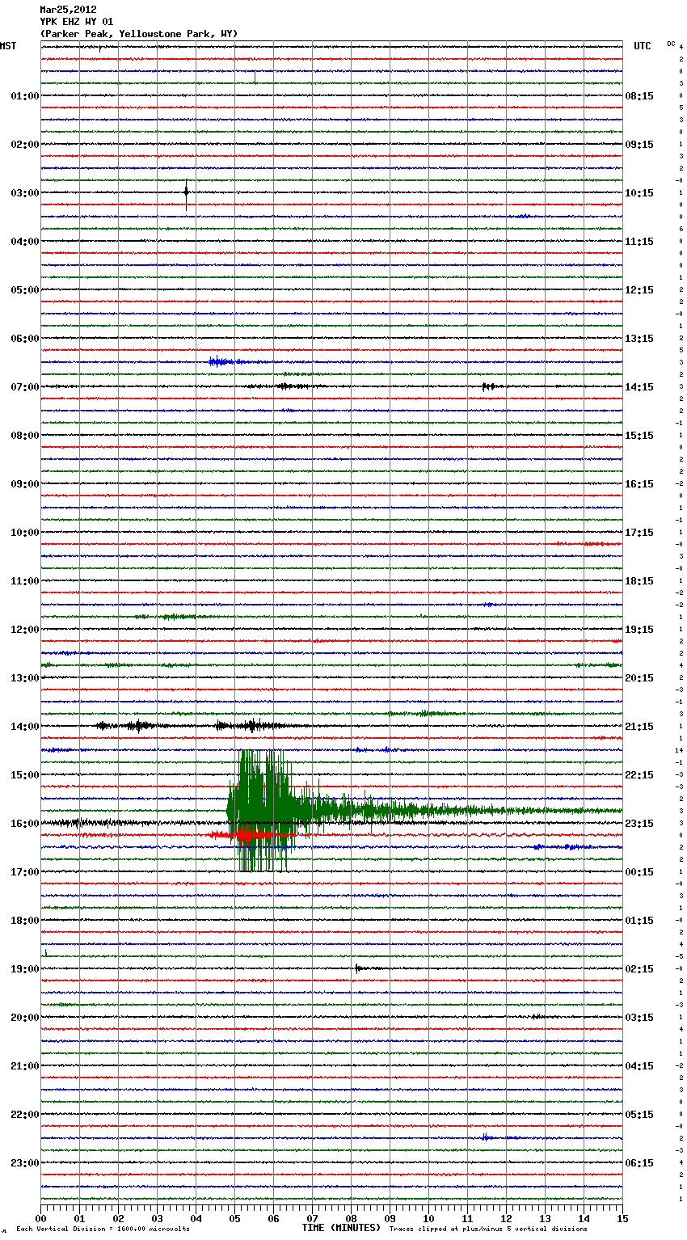Click the 22:00 MST time label
Screen dimensions: 687x1240
[x=25, y=1115]
